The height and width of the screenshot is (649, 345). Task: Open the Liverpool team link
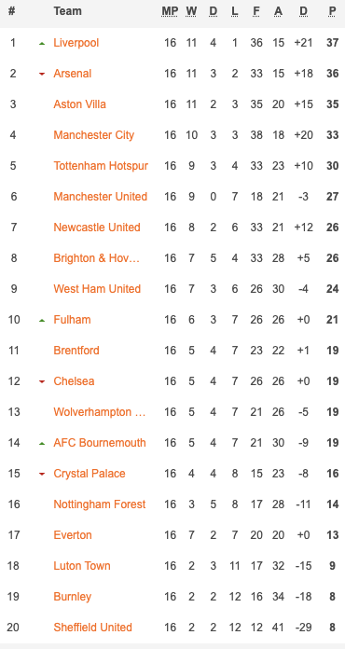pos(76,43)
